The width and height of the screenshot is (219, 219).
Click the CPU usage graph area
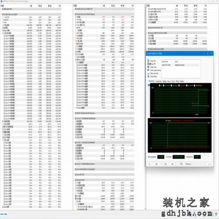pos(180,135)
